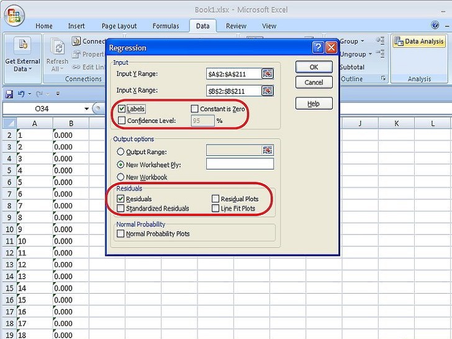Image resolution: width=452 pixels, height=339 pixels.
Task: Click the Save icon in quick access toolbar
Action: [x=9, y=94]
